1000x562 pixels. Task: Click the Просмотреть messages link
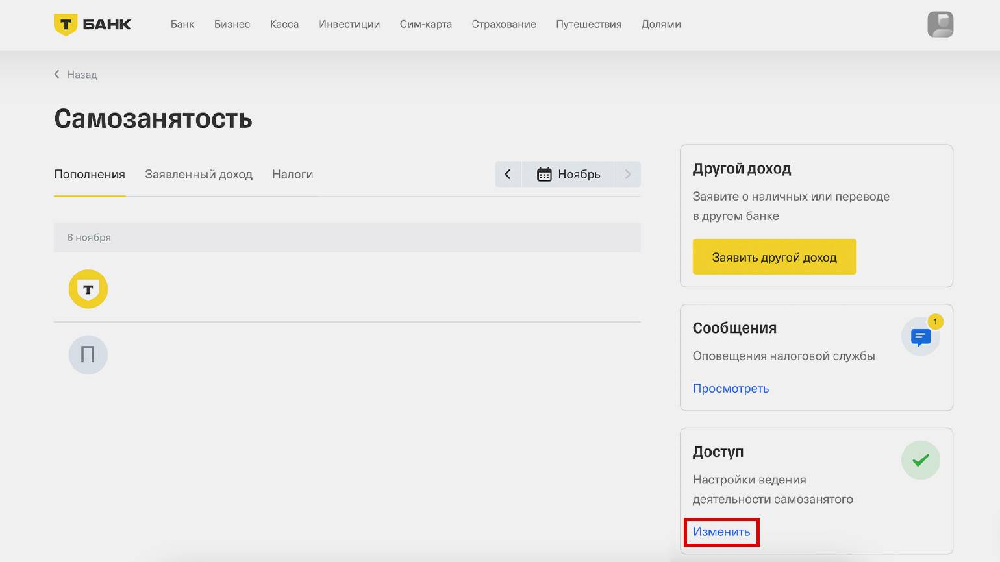click(731, 389)
